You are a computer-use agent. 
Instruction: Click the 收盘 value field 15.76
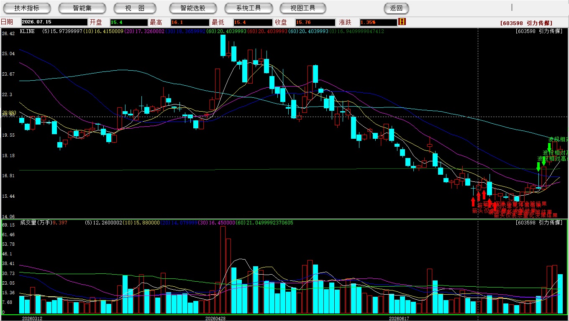coord(315,22)
